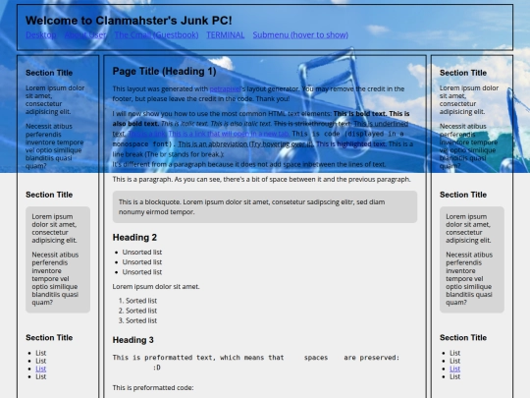Click the 'Heading 3' heading
This screenshot has width=530, height=398.
[x=132, y=340]
